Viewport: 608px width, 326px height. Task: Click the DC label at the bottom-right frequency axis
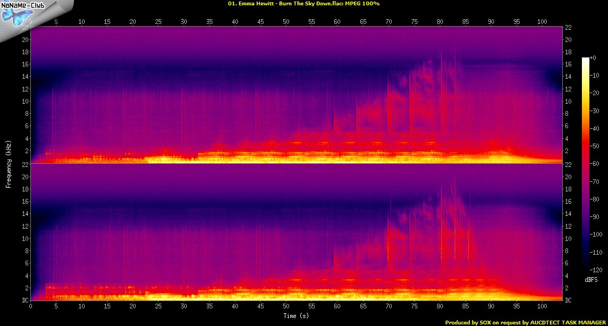pyautogui.click(x=570, y=300)
